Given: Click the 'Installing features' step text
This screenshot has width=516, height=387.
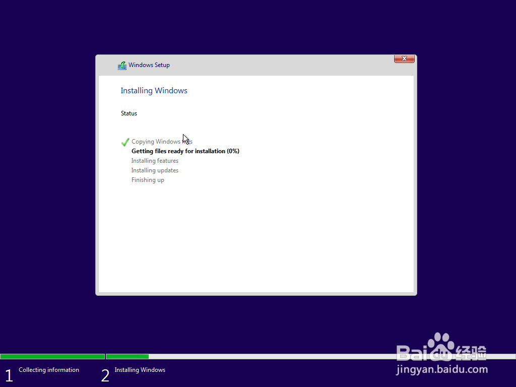Looking at the screenshot, I should (155, 161).
